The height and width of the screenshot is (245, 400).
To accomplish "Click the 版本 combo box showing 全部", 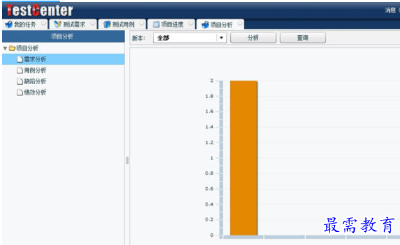I will 190,38.
